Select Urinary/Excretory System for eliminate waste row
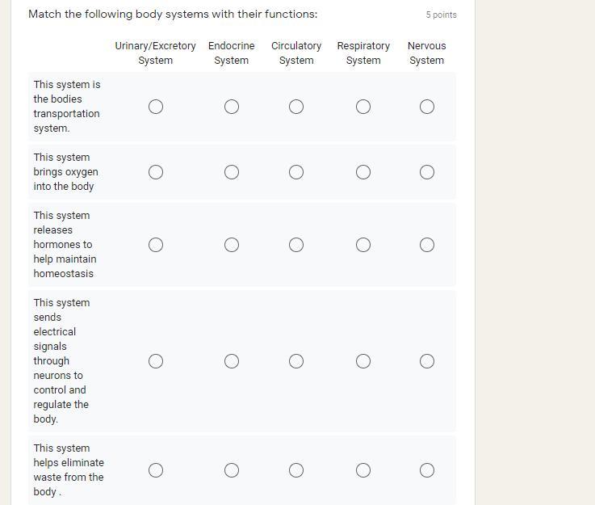The height and width of the screenshot is (505, 595). (x=156, y=470)
